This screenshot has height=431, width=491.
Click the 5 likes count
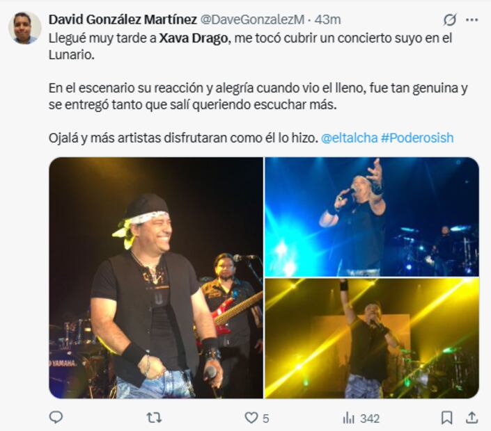coord(265,418)
